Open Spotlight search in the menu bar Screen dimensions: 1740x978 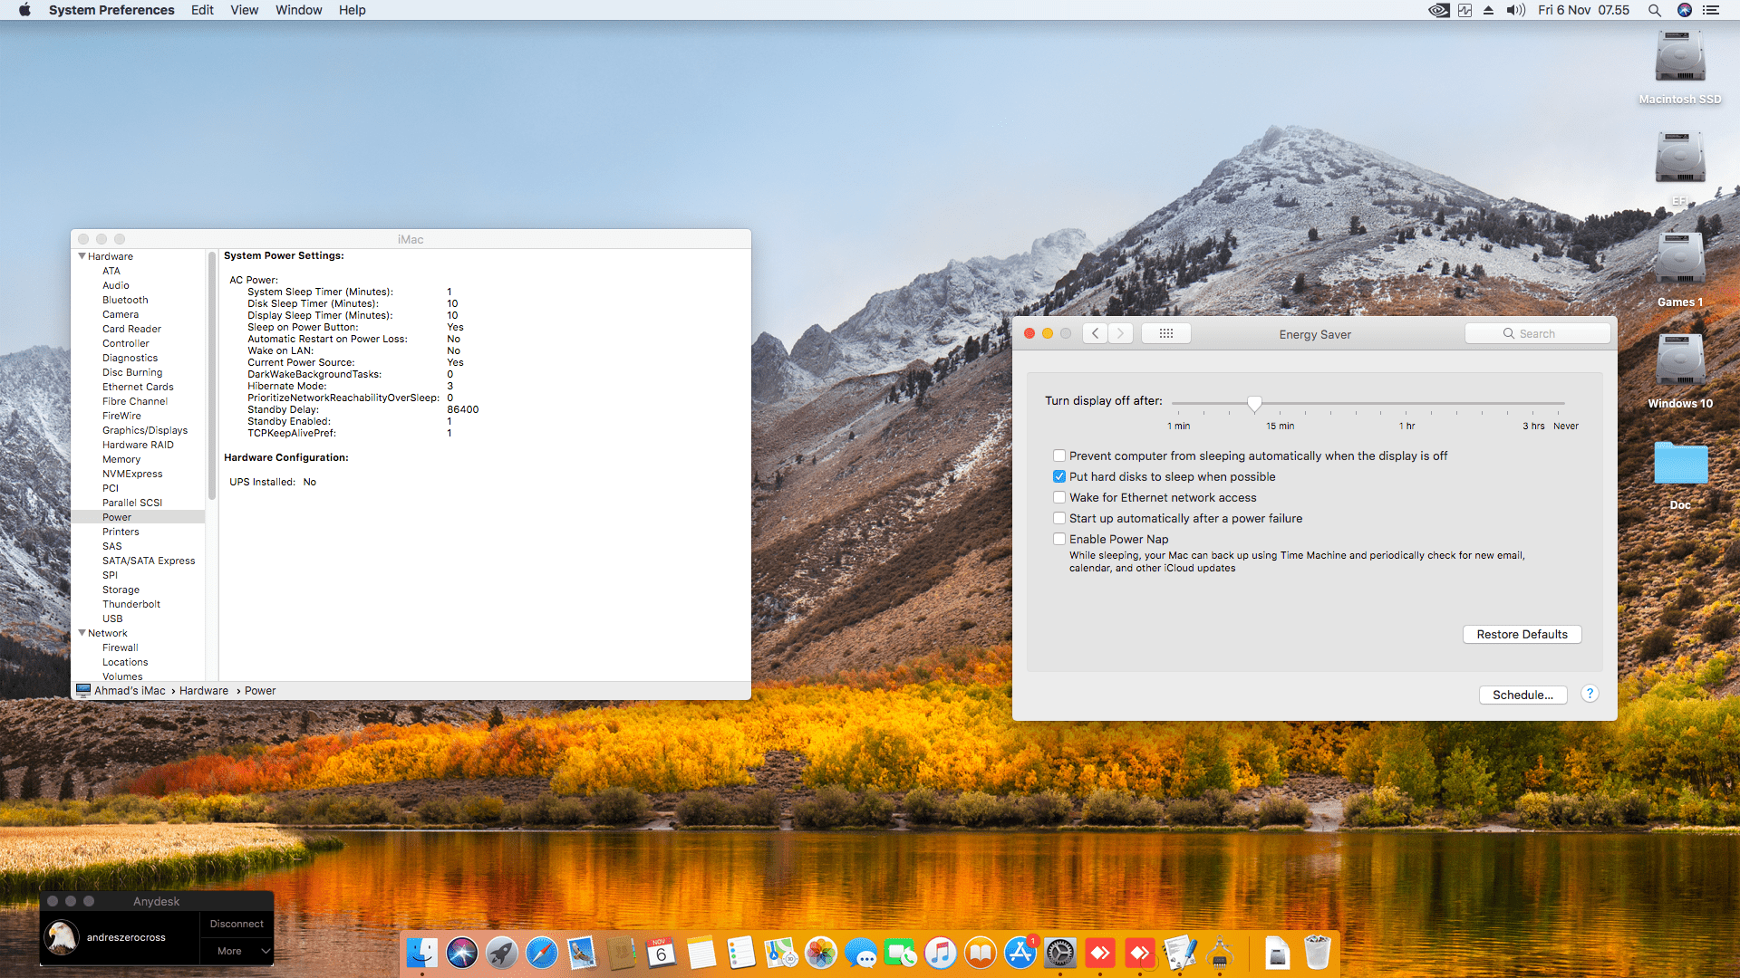pos(1654,10)
